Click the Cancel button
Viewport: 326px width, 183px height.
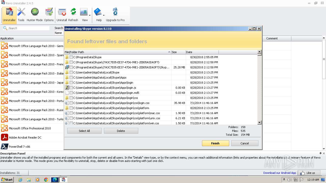(244, 143)
